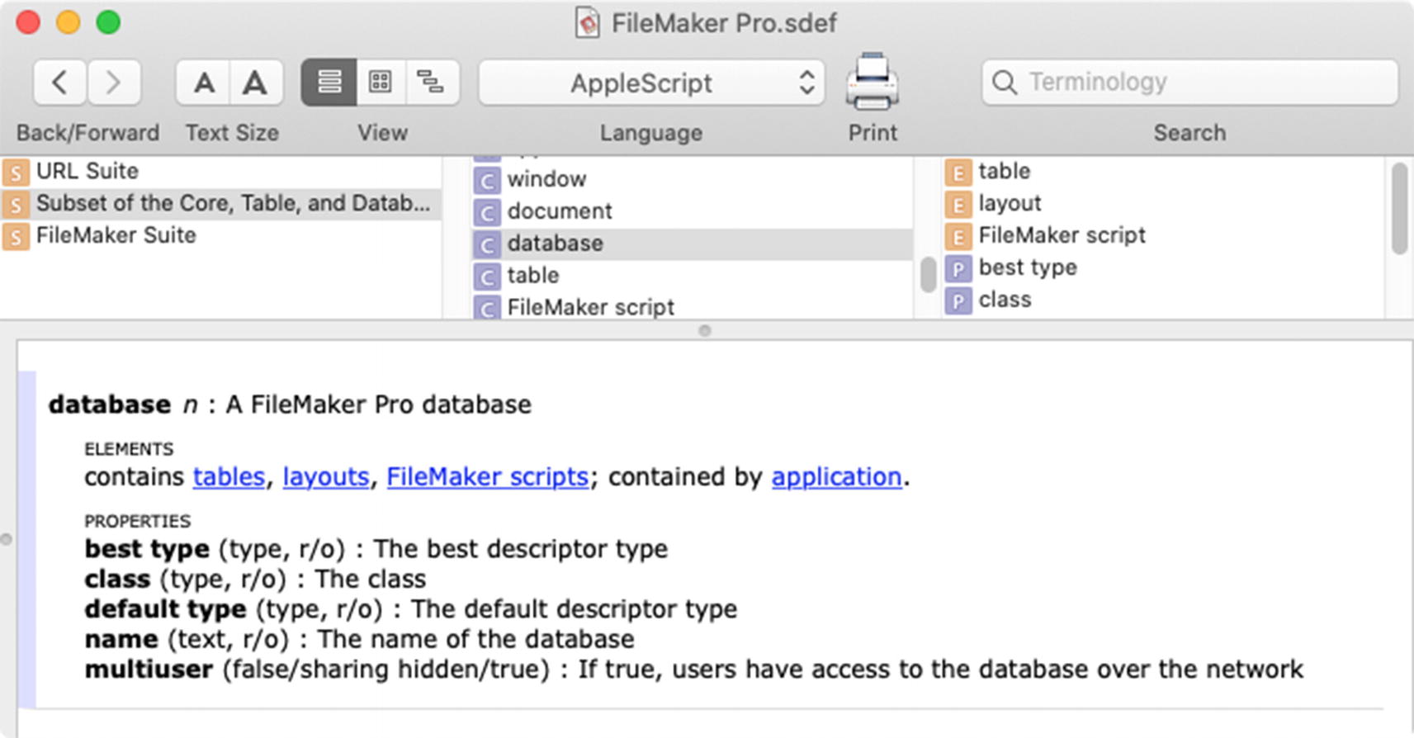This screenshot has height=738, width=1414.
Task: Click the S icon next to URL Suite
Action: tap(16, 173)
